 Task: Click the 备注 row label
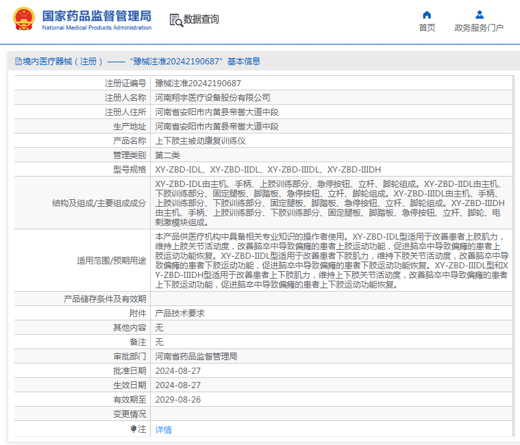click(x=138, y=342)
